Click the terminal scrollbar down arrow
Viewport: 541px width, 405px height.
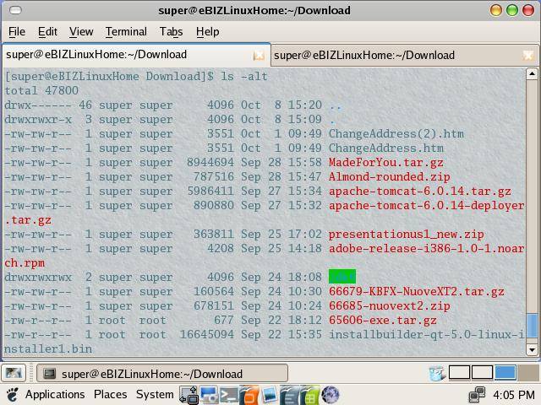[x=532, y=348]
